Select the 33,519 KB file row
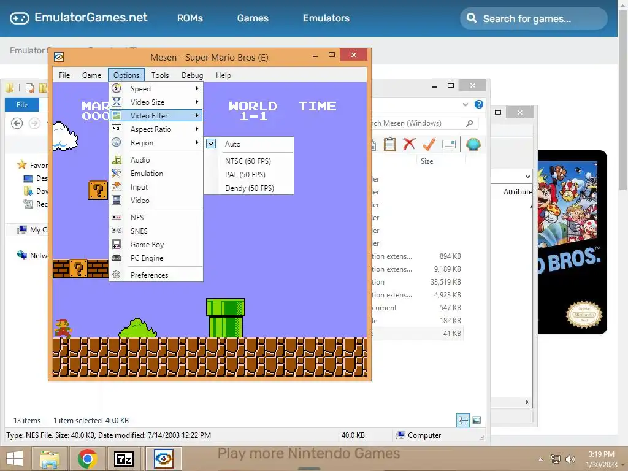Screen dimensions: 628x471 click(416, 282)
